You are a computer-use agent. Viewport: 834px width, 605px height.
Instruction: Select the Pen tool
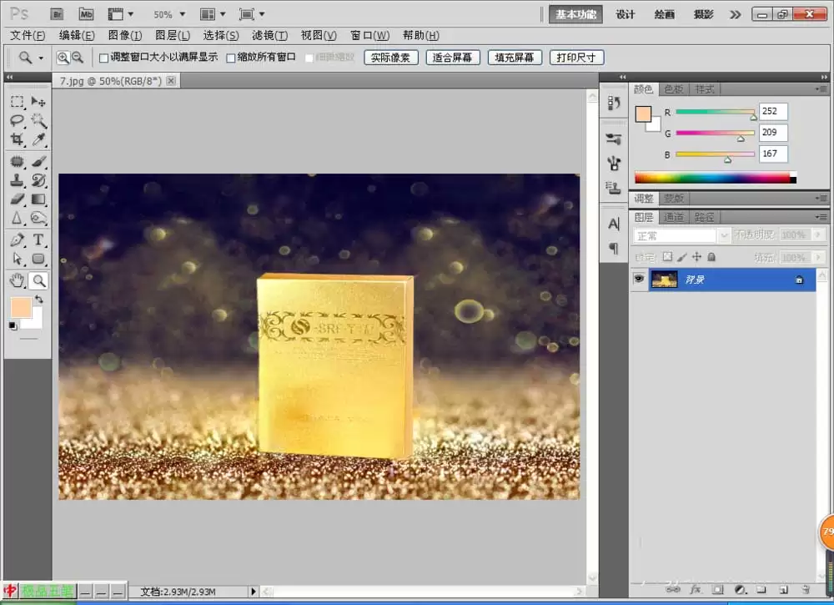17,239
